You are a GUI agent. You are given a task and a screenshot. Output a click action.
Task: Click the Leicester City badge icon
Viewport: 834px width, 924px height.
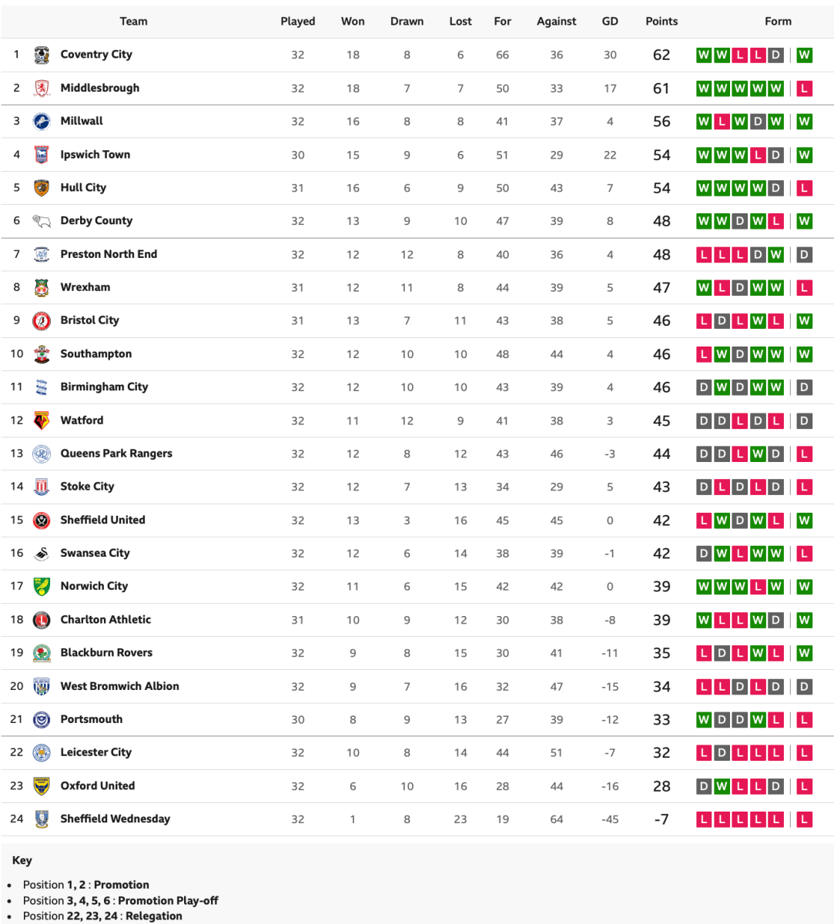pos(42,752)
